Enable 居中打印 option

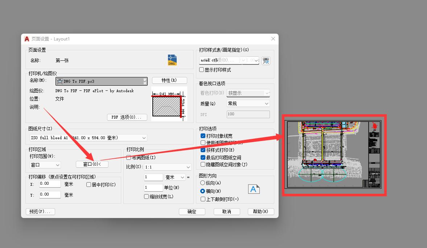coord(89,184)
